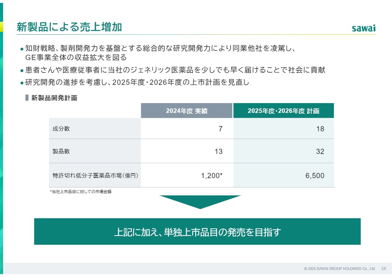Click the row label 成分数

pos(61,129)
